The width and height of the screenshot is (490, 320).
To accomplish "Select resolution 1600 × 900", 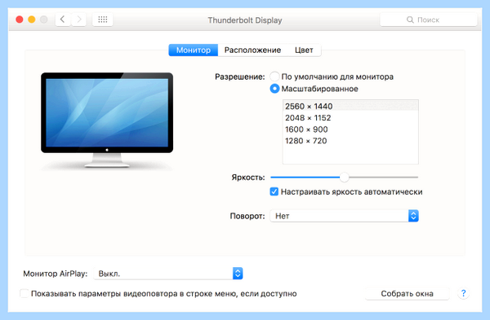I will [x=350, y=129].
